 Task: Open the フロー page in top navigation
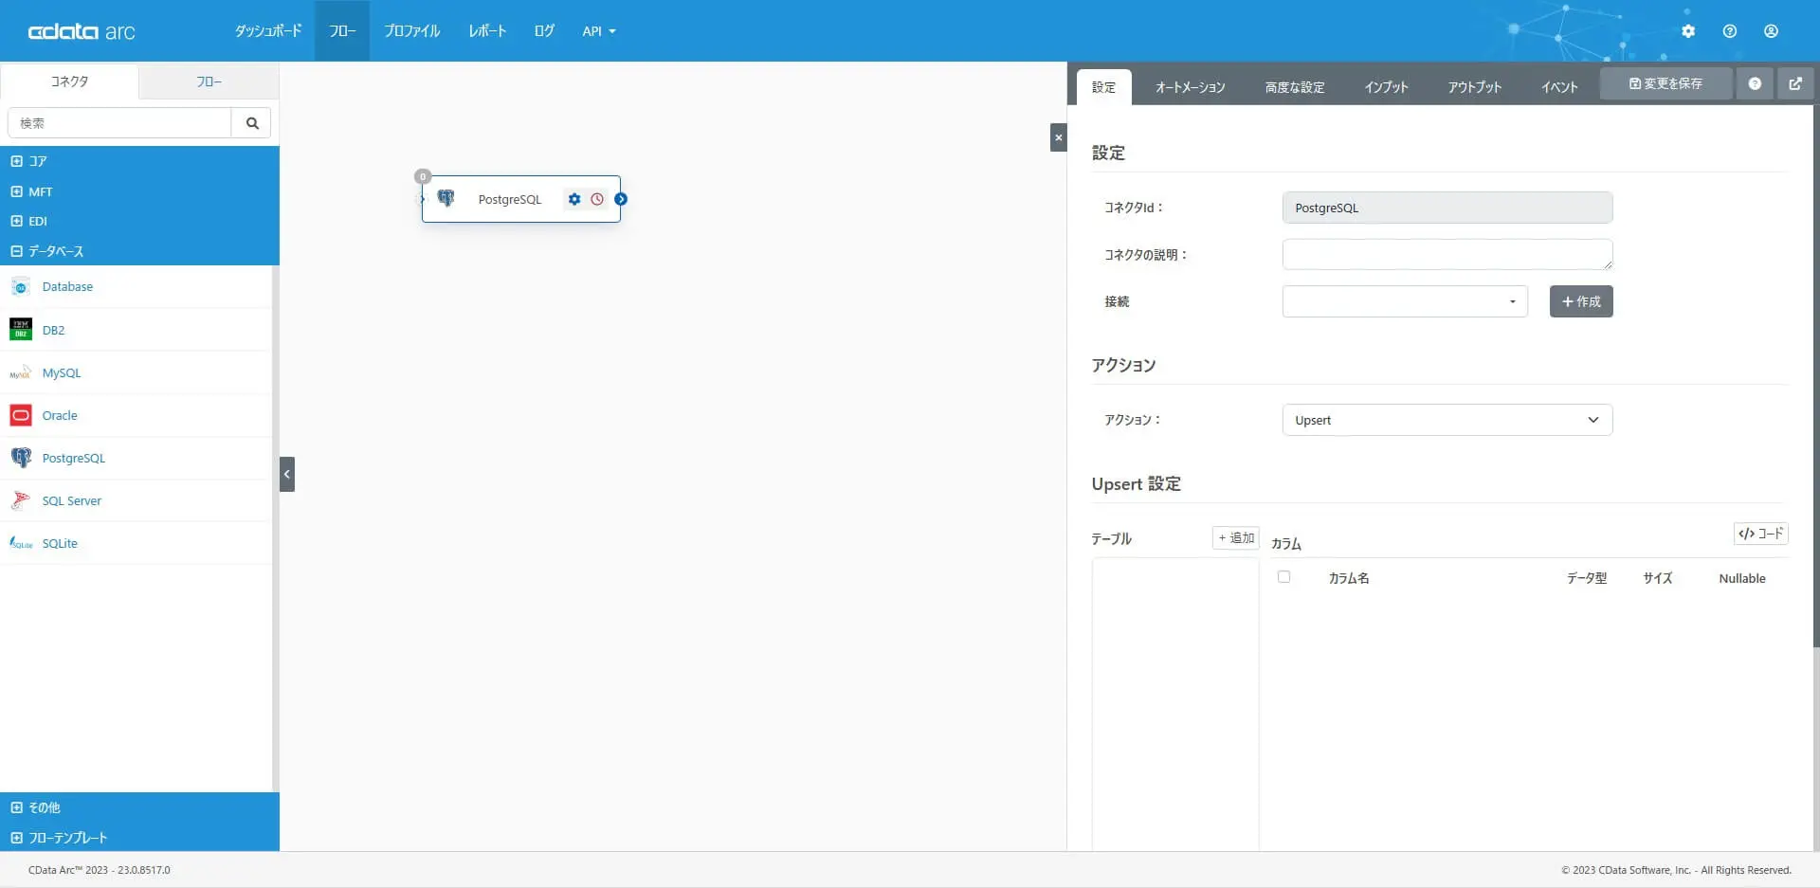tap(342, 31)
